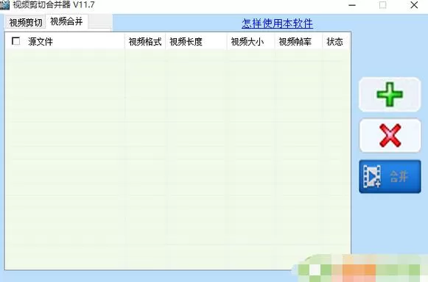Click the blue 合并 merge button
This screenshot has height=282, width=428.
pos(390,177)
